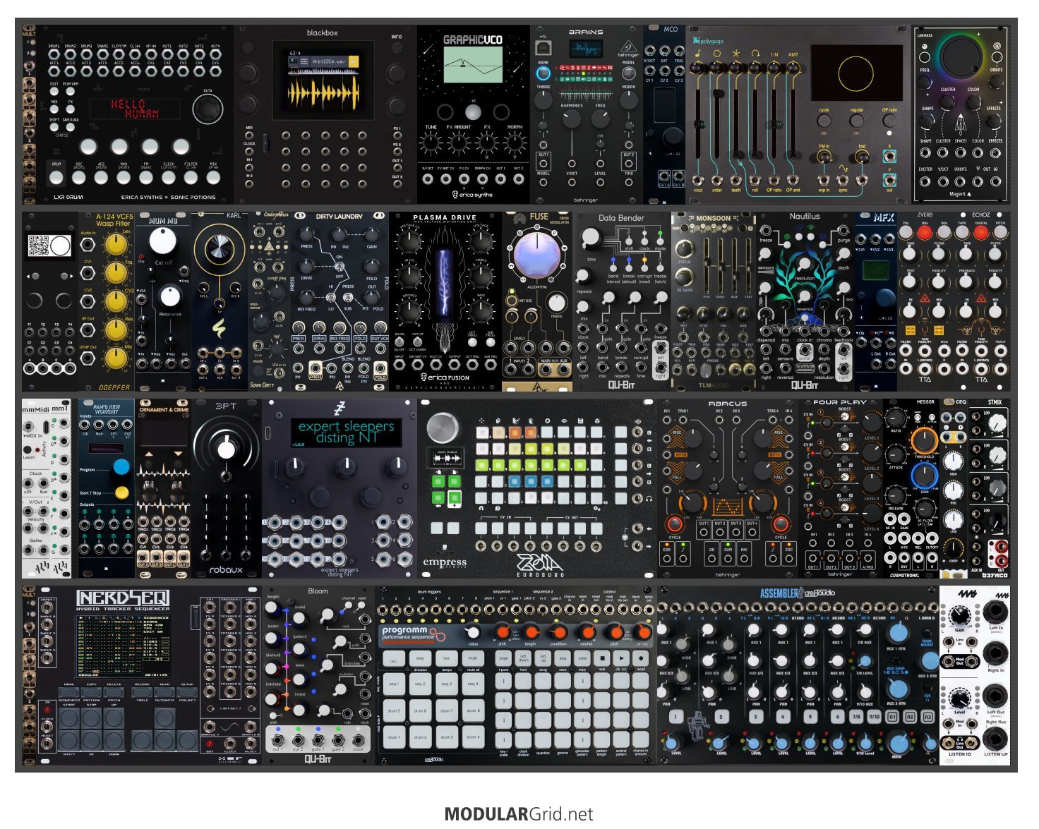
Task: Toggle the lit 80s mode button on ZVERB
Action: 925,232
